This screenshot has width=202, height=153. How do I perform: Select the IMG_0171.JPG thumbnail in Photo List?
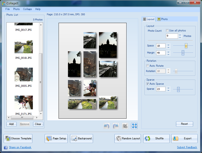(x=24, y=102)
